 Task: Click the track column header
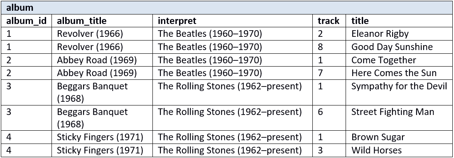[329, 20]
